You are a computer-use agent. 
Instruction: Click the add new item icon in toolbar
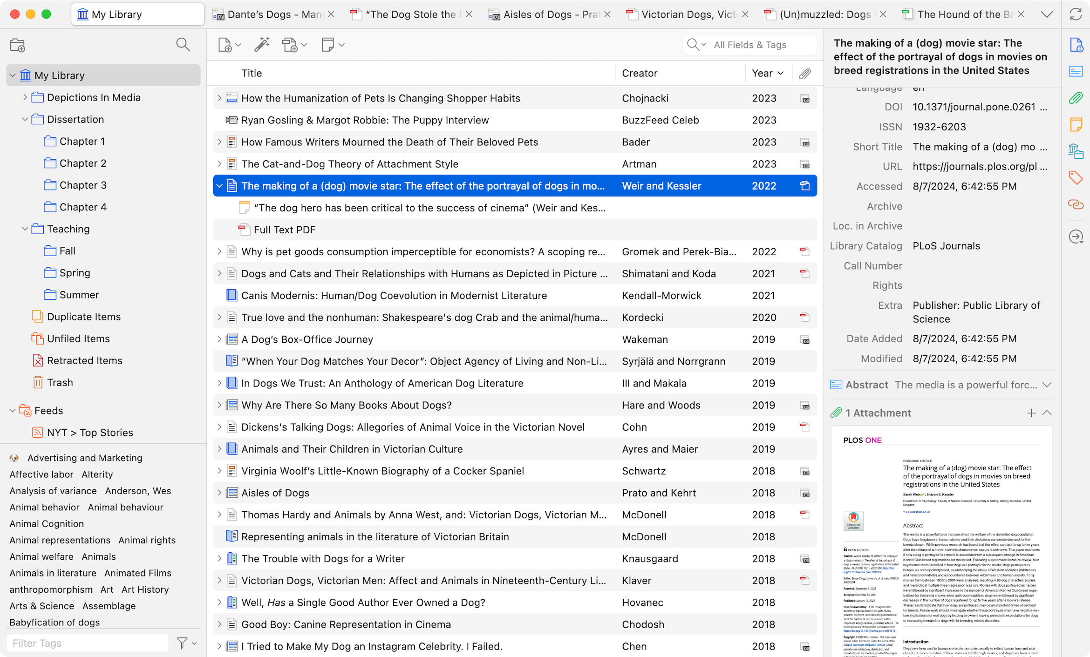pyautogui.click(x=226, y=44)
